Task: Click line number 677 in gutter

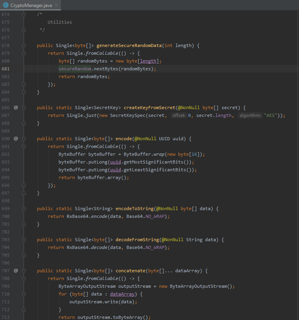Action: [5, 38]
